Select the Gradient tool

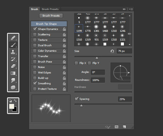13,73
